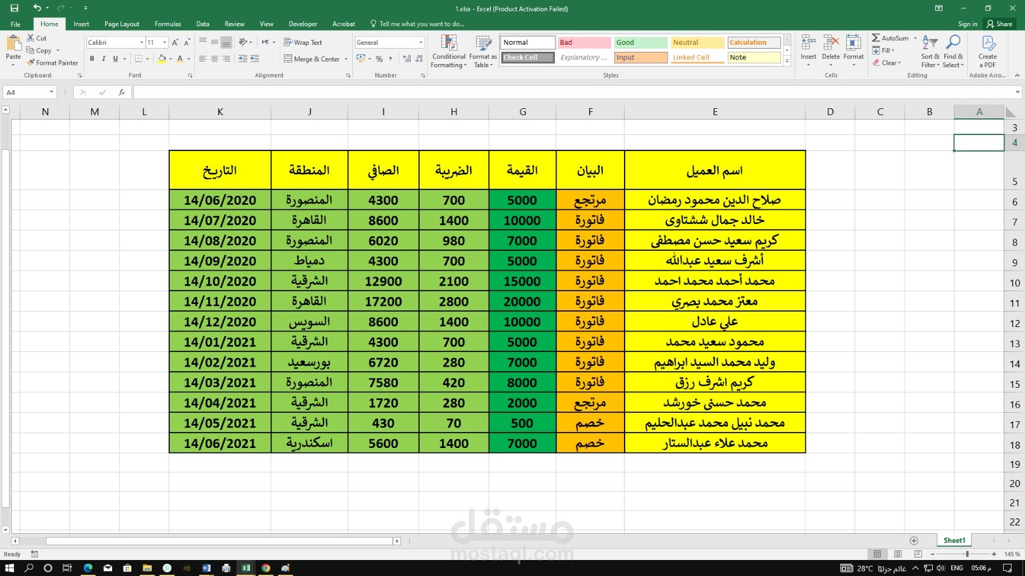
Task: Click the Decrease Decimal icon
Action: point(419,59)
